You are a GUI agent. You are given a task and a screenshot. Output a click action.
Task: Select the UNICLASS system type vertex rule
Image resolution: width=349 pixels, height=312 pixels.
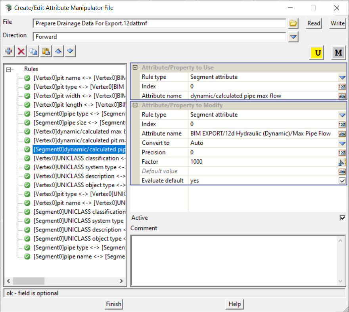(x=79, y=167)
